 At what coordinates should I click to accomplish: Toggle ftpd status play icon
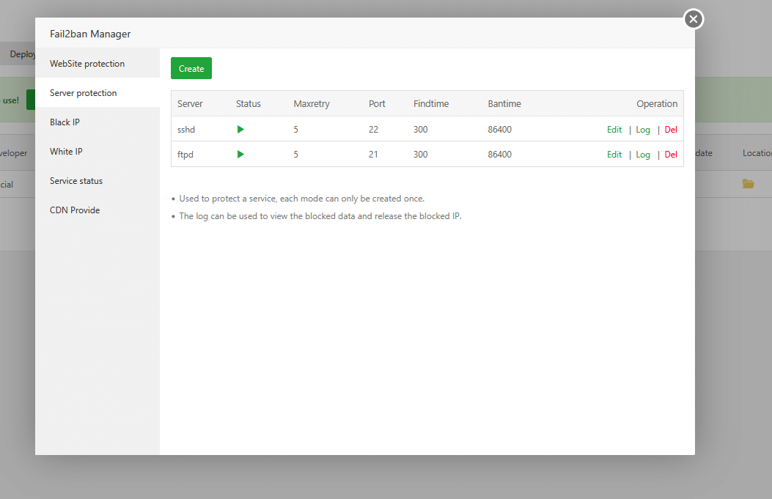click(240, 154)
